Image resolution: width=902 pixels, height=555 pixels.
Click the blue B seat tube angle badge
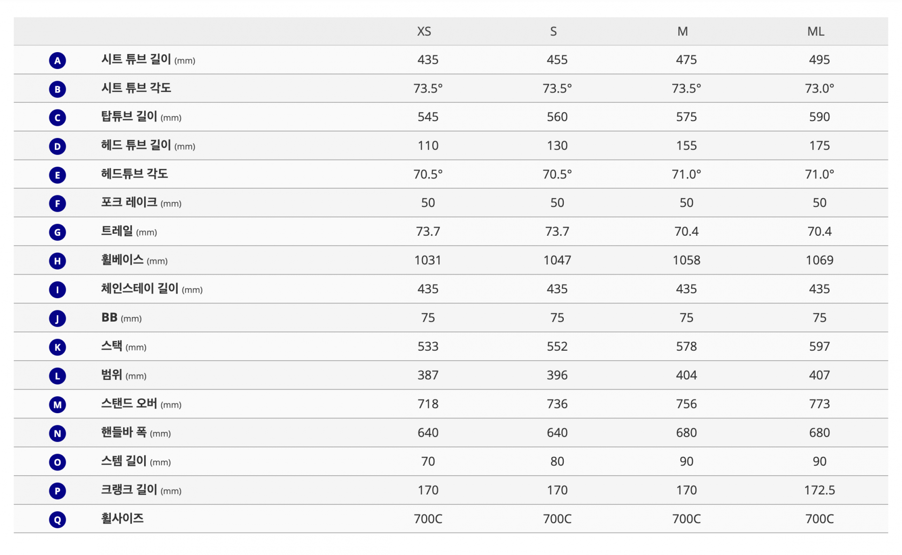coord(57,89)
